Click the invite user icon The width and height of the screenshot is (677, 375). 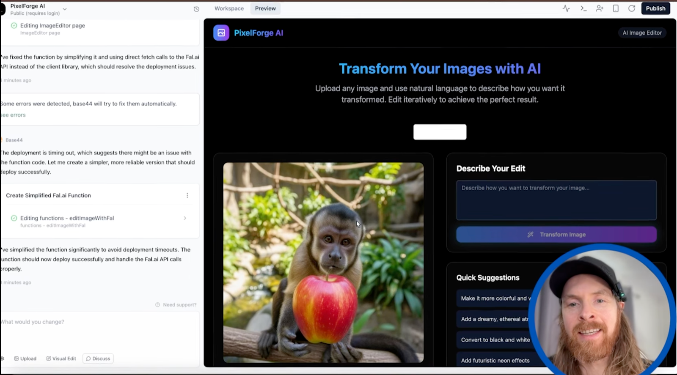(600, 8)
